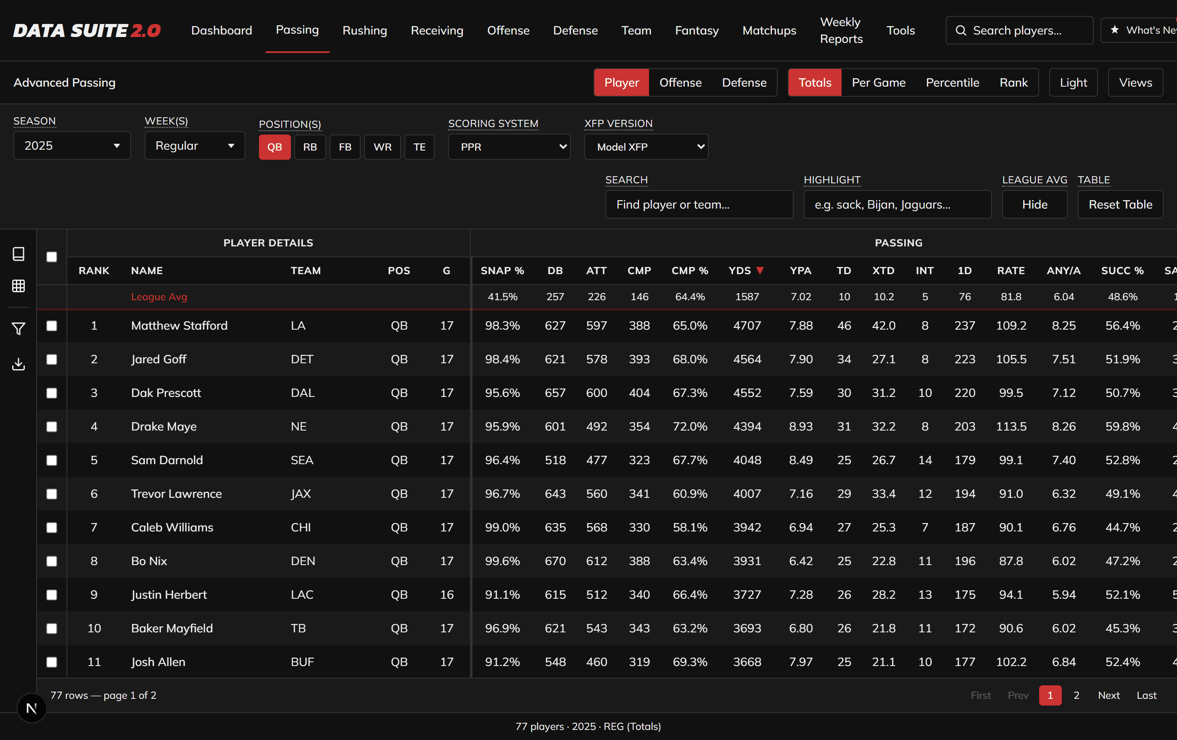
Task: Open the Fantasy nav item
Action: click(697, 30)
